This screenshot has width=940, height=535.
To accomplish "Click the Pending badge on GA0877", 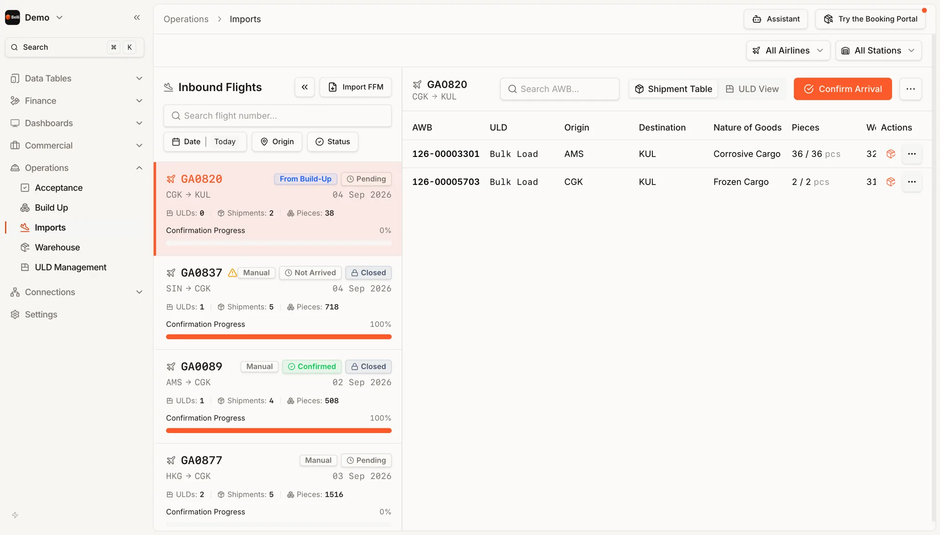I will pos(366,460).
